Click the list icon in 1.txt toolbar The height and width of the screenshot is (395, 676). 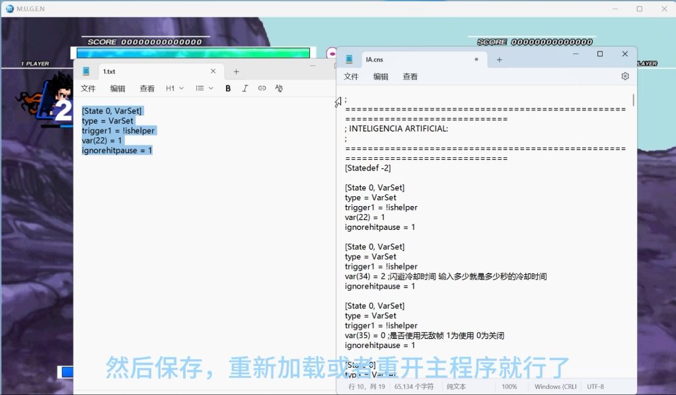point(200,89)
